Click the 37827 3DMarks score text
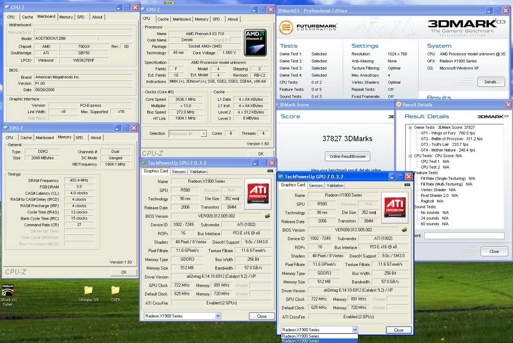513x343 pixels. 347,139
